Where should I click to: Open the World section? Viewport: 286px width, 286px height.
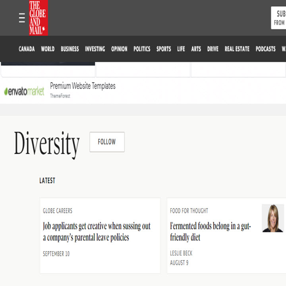(48, 49)
